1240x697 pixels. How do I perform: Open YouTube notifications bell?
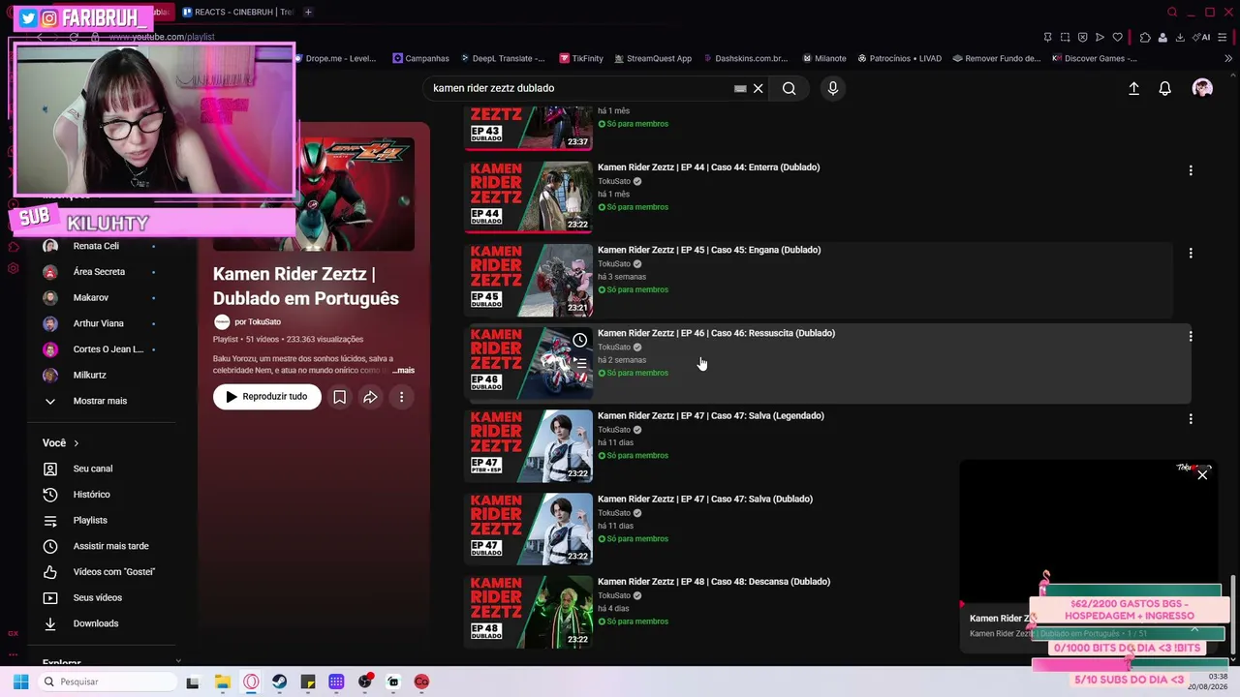pyautogui.click(x=1165, y=88)
